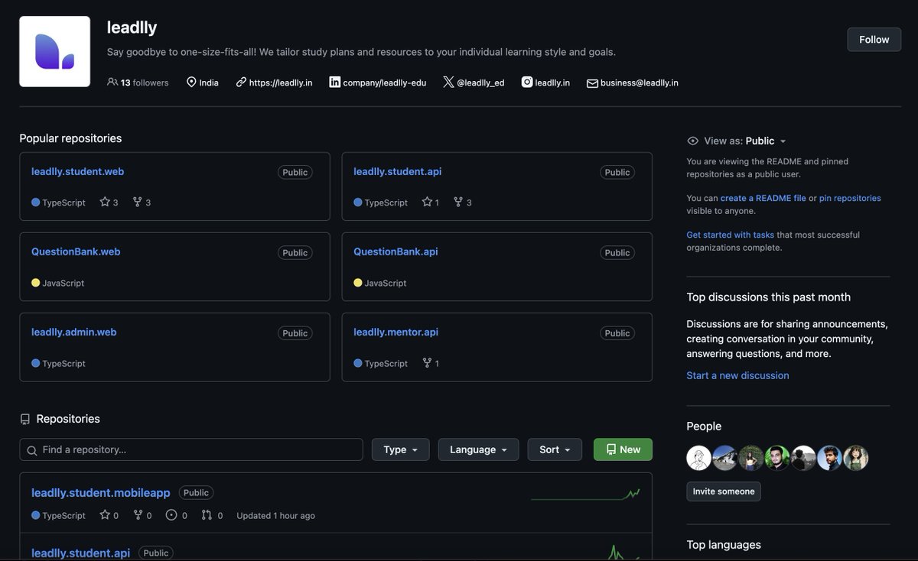
Task: Click the mail icon beside business@leadlly.in
Action: [592, 83]
